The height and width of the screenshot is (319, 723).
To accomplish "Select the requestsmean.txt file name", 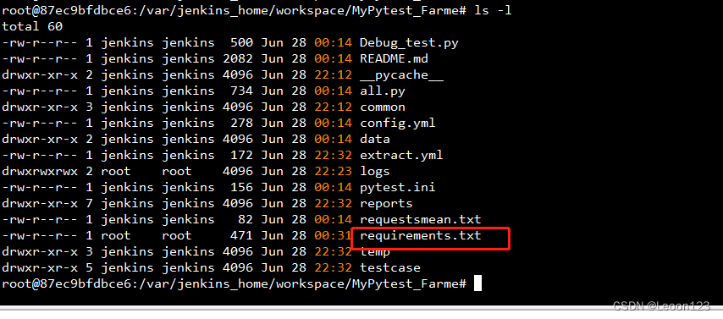I will click(420, 220).
